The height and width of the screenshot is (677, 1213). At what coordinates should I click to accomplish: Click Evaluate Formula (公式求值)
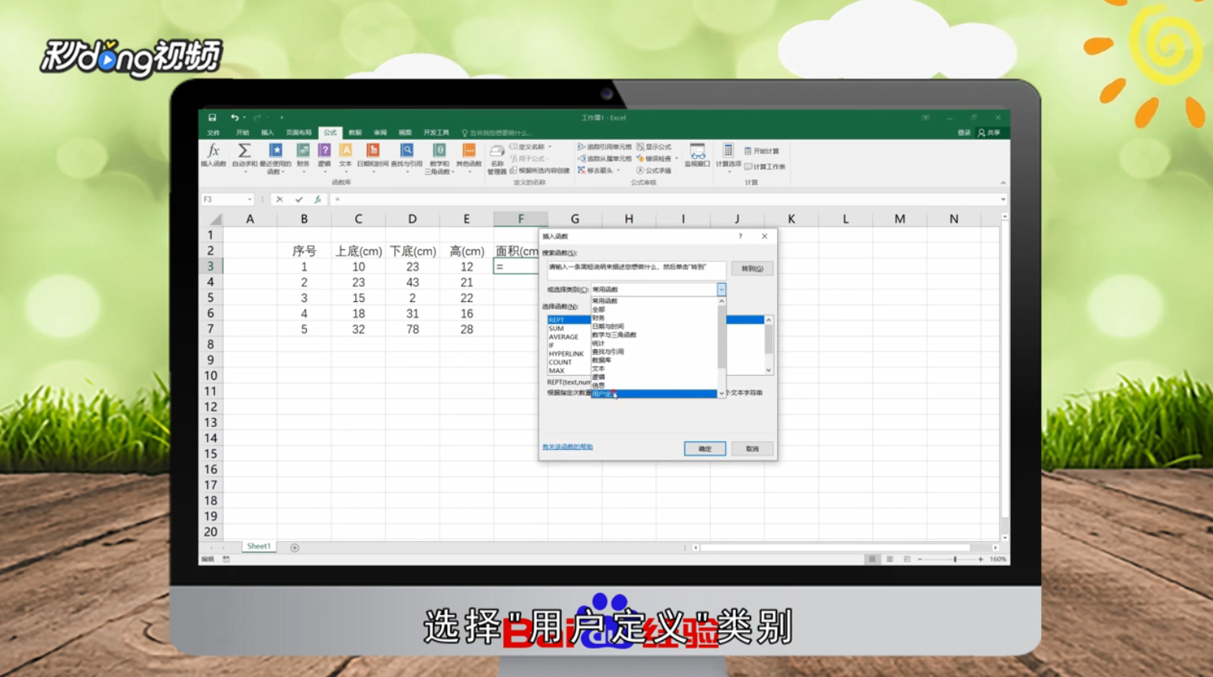tap(654, 171)
